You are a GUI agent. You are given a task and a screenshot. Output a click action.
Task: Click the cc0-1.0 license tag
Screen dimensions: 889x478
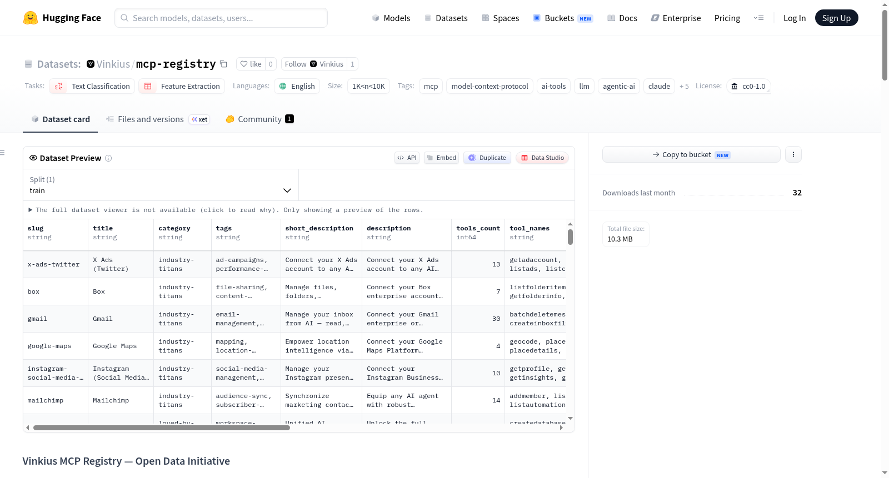[748, 86]
